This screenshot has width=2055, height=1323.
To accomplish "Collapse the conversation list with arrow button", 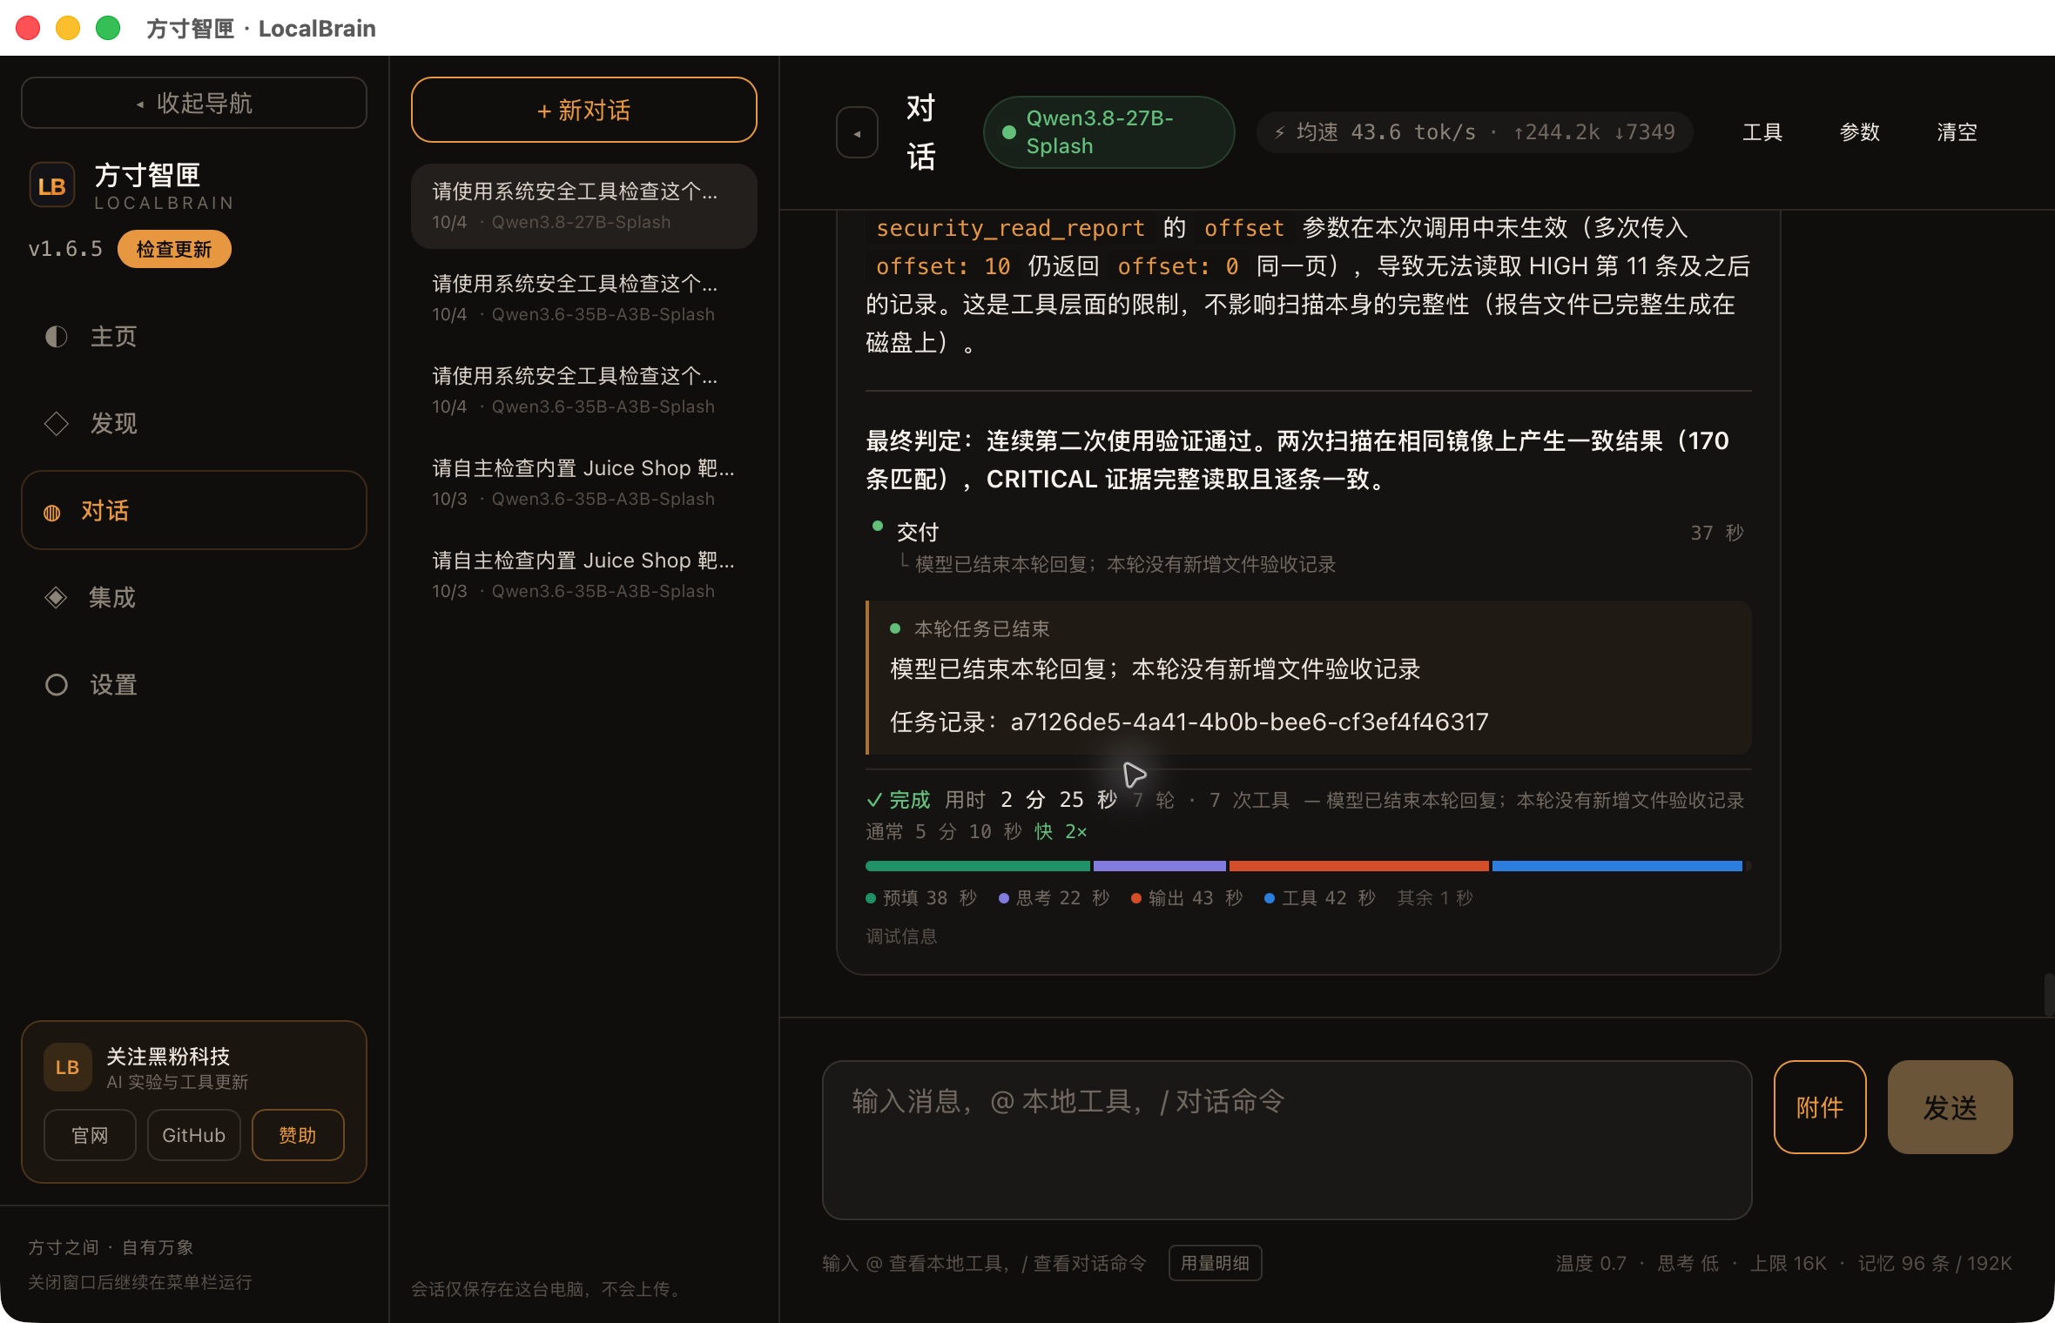I will tap(857, 133).
